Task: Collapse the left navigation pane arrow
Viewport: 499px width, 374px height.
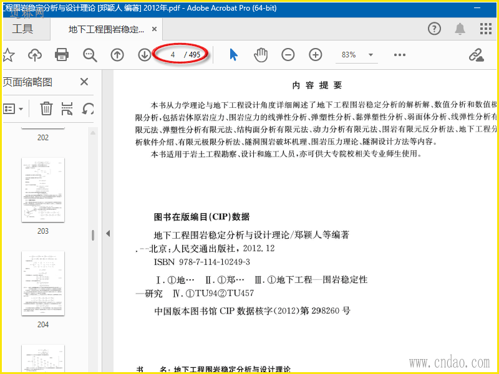Action: pos(108,233)
